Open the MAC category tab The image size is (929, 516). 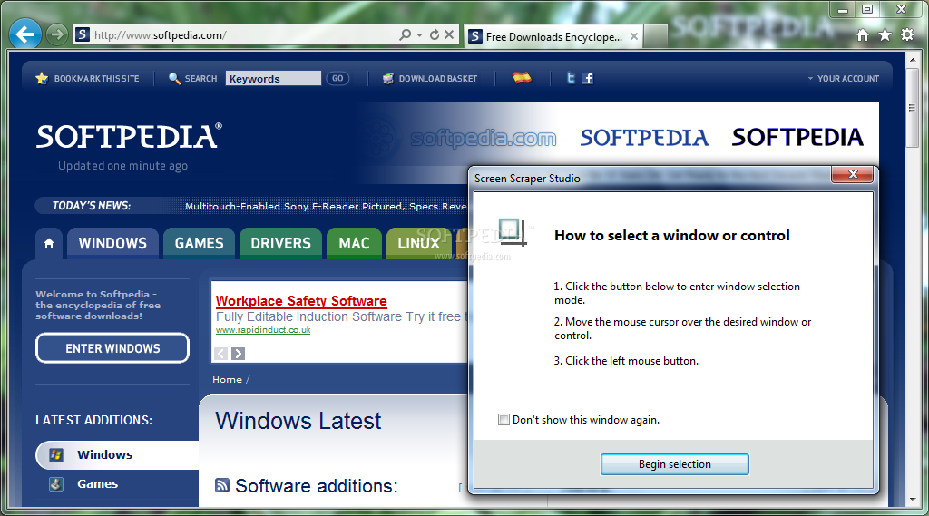point(355,243)
